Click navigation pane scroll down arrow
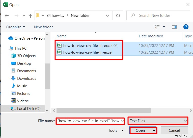Image resolution: width=193 pixels, height=138 pixels. 47,110
